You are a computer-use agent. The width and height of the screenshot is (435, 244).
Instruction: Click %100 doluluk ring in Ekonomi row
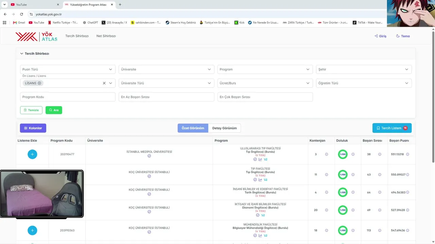343,210
